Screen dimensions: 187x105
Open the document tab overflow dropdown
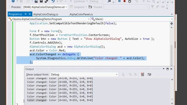pyautogui.click(x=172, y=14)
